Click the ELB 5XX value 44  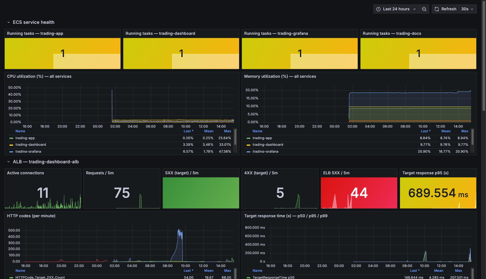(x=359, y=193)
